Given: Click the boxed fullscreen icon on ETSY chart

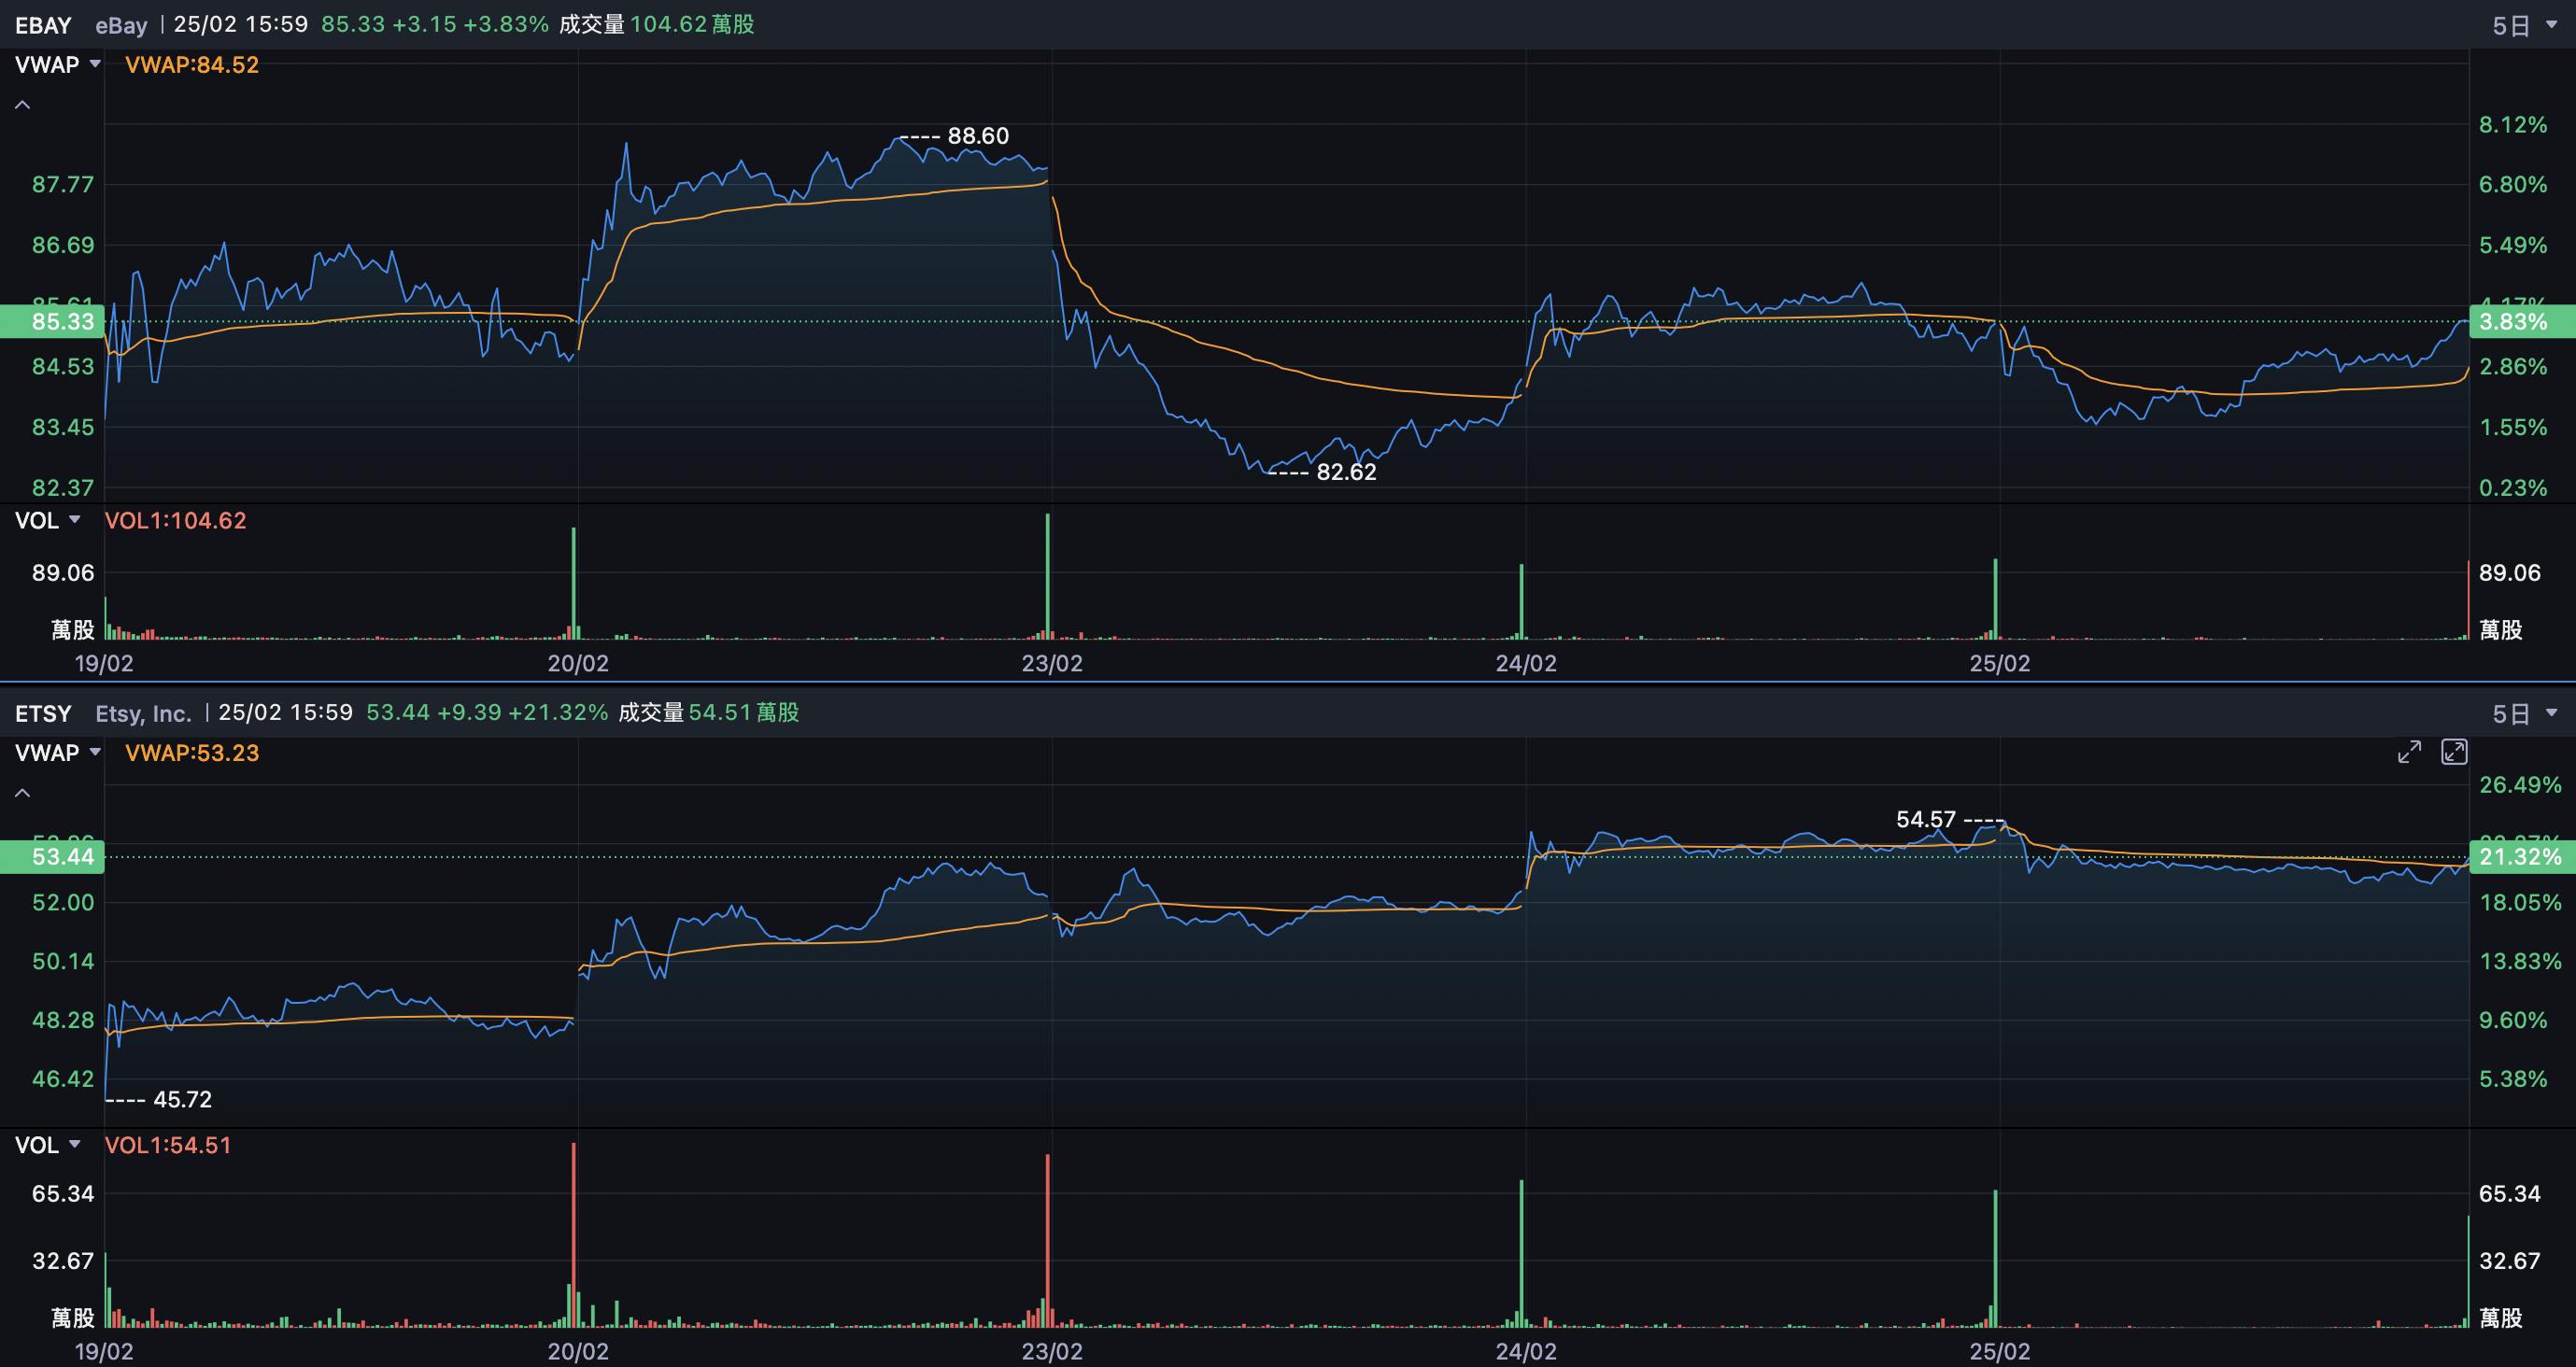Looking at the screenshot, I should [x=2454, y=752].
